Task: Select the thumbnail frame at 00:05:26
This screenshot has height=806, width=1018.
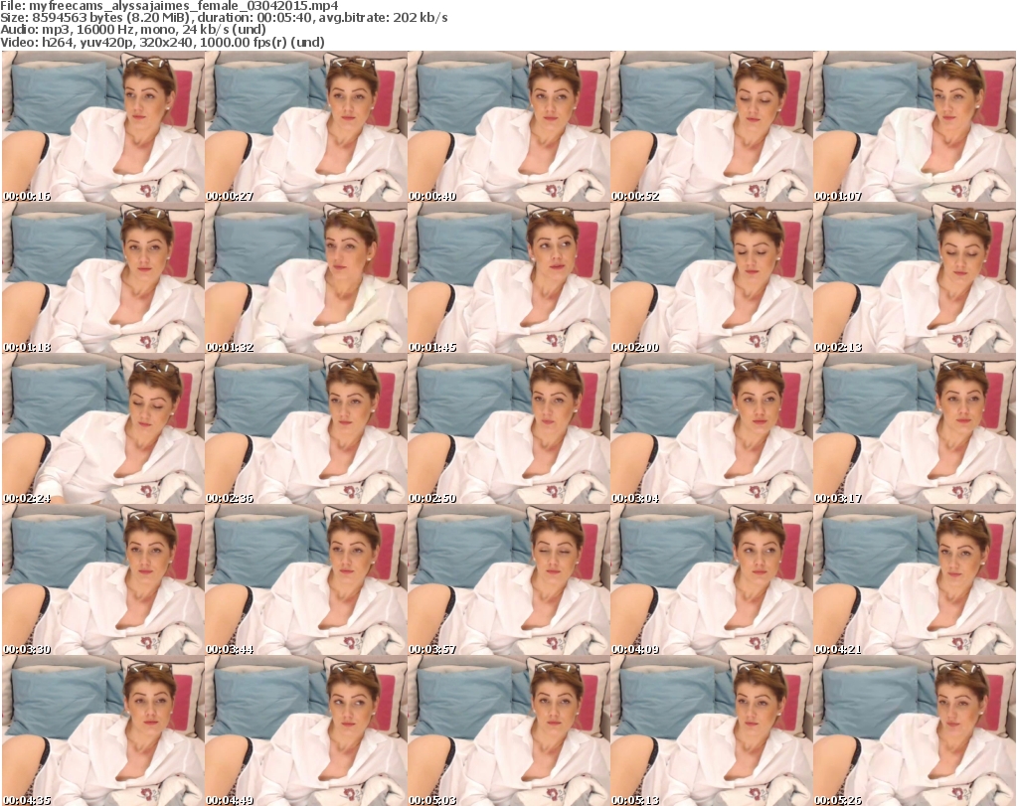Action: (915, 730)
